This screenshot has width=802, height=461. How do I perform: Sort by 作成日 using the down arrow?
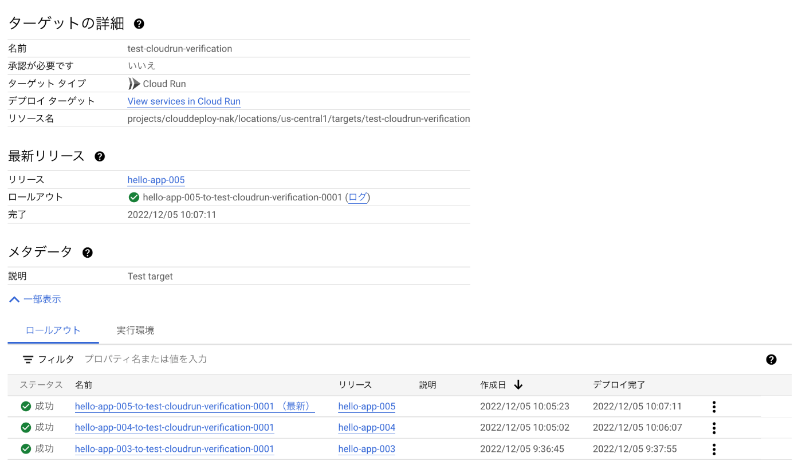(518, 385)
